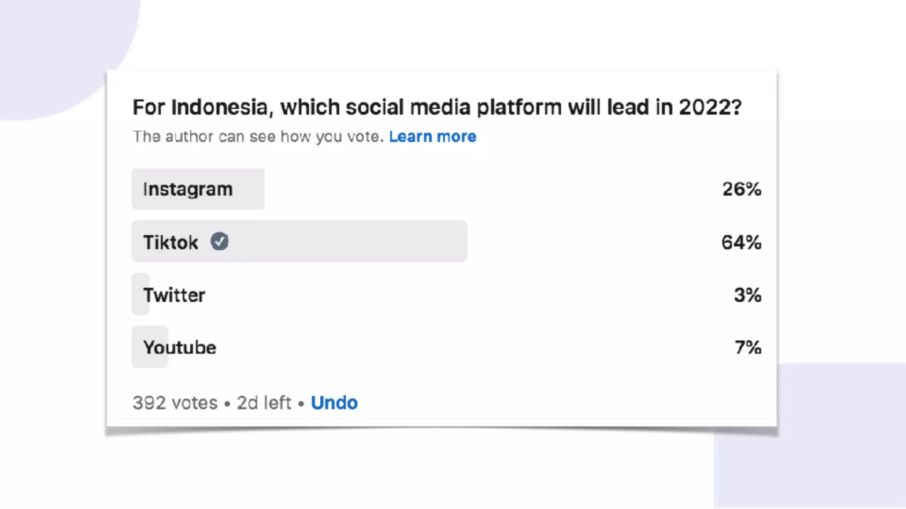The image size is (906, 509).
Task: Undo your poll vote
Action: (x=334, y=403)
